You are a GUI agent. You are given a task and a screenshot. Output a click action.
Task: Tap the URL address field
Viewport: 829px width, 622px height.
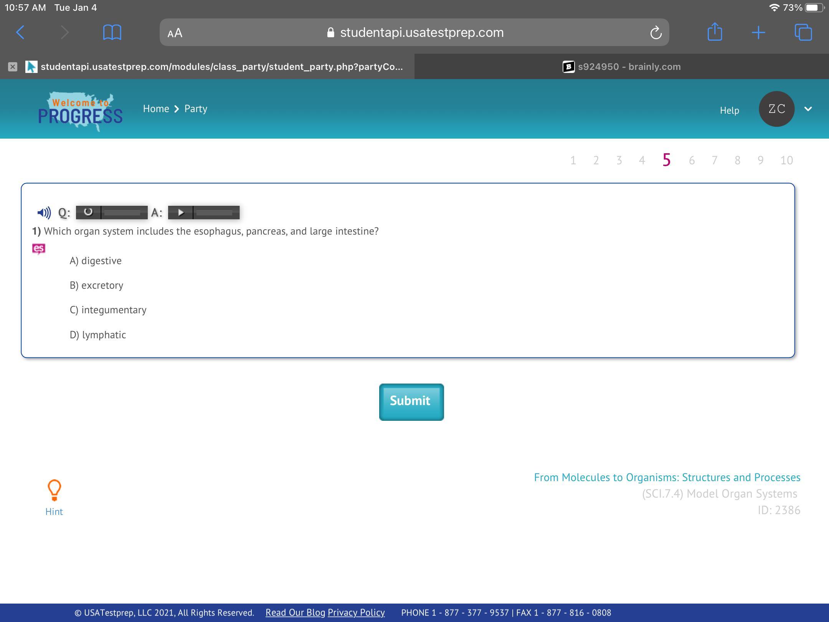click(421, 33)
